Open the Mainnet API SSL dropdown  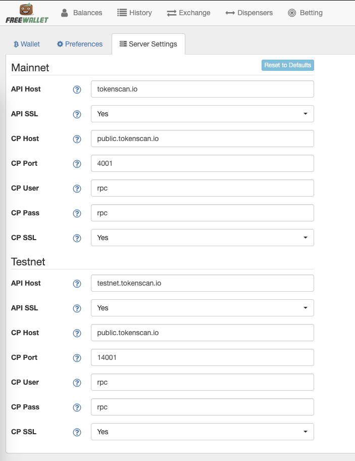[202, 114]
